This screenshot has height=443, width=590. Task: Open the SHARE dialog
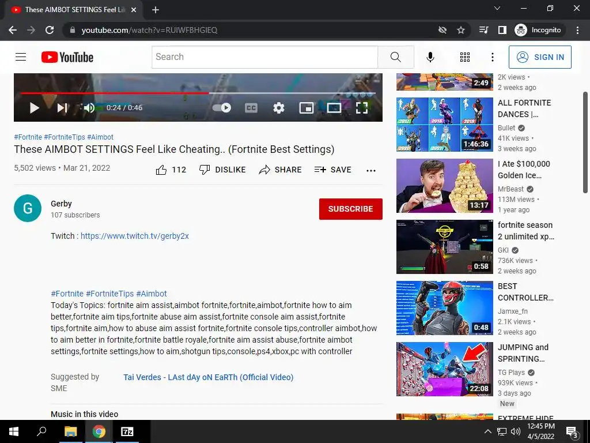281,170
